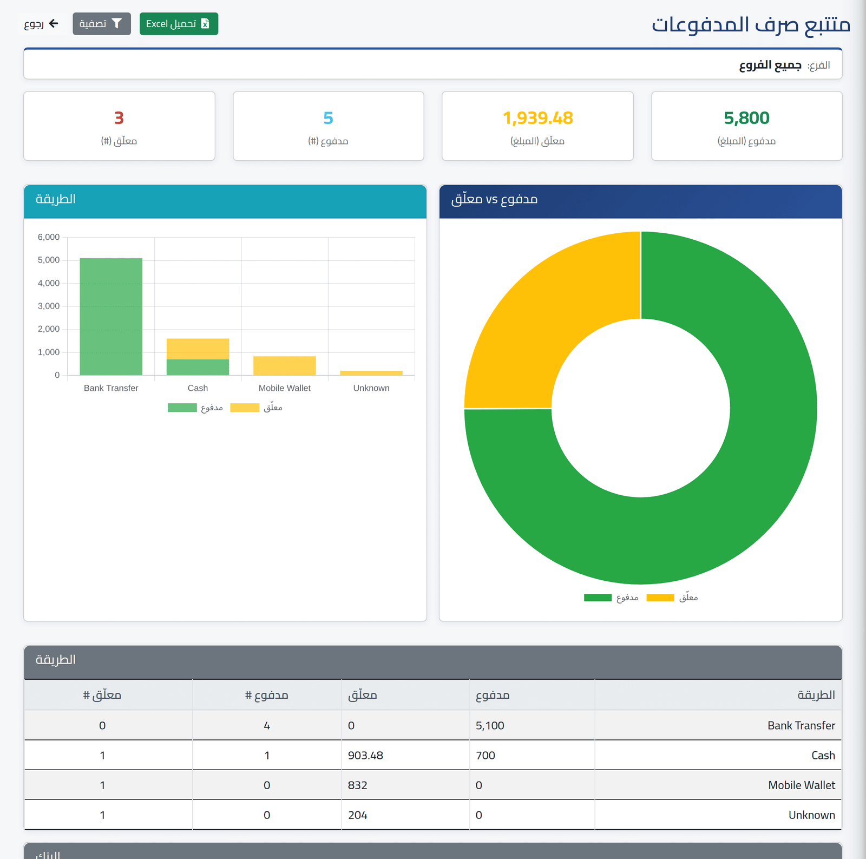866x859 pixels.
Task: Select the Mobile Wallet table row name
Action: [x=802, y=785]
